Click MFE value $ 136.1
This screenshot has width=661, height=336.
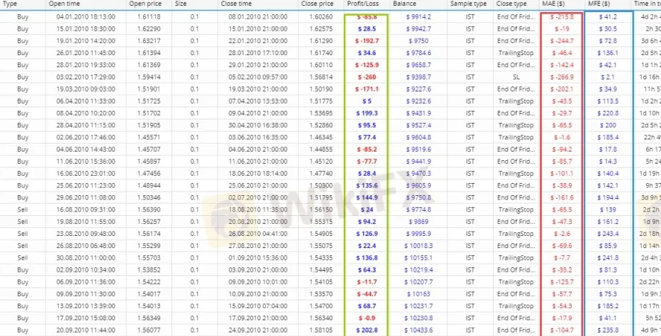tap(607, 53)
